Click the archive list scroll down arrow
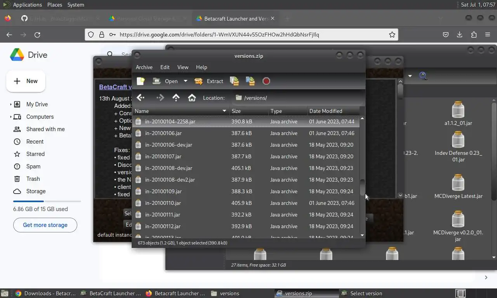Image resolution: width=497 pixels, height=298 pixels. pyautogui.click(x=362, y=235)
